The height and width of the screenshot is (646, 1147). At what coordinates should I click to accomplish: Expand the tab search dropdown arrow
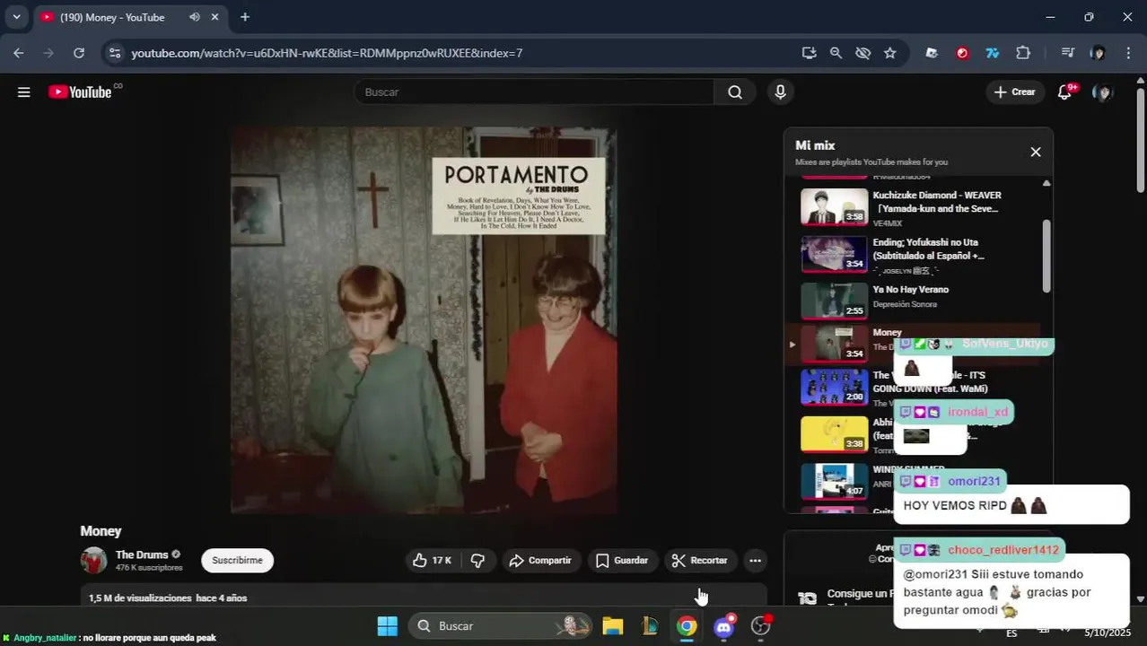16,17
